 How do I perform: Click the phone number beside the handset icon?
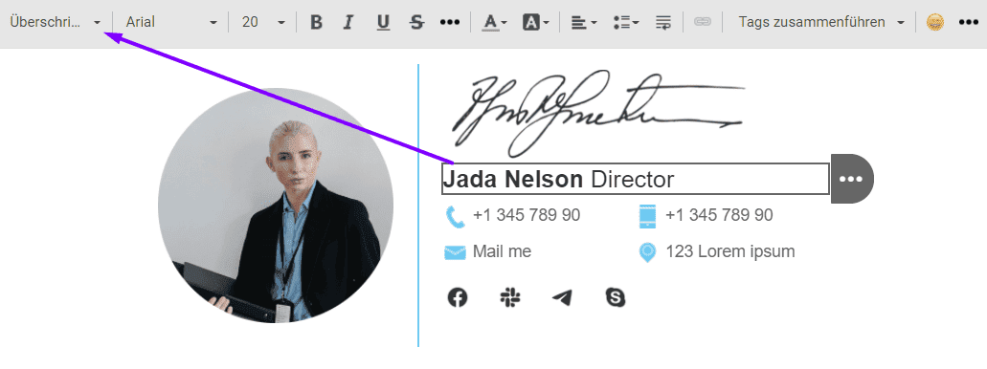pos(527,216)
